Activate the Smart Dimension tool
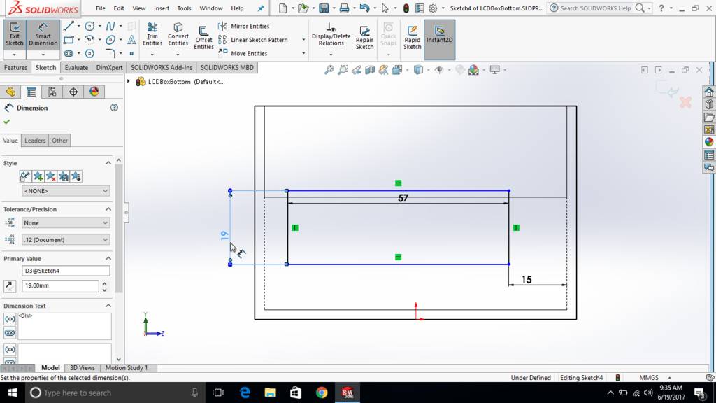The height and width of the screenshot is (403, 716). click(43, 35)
